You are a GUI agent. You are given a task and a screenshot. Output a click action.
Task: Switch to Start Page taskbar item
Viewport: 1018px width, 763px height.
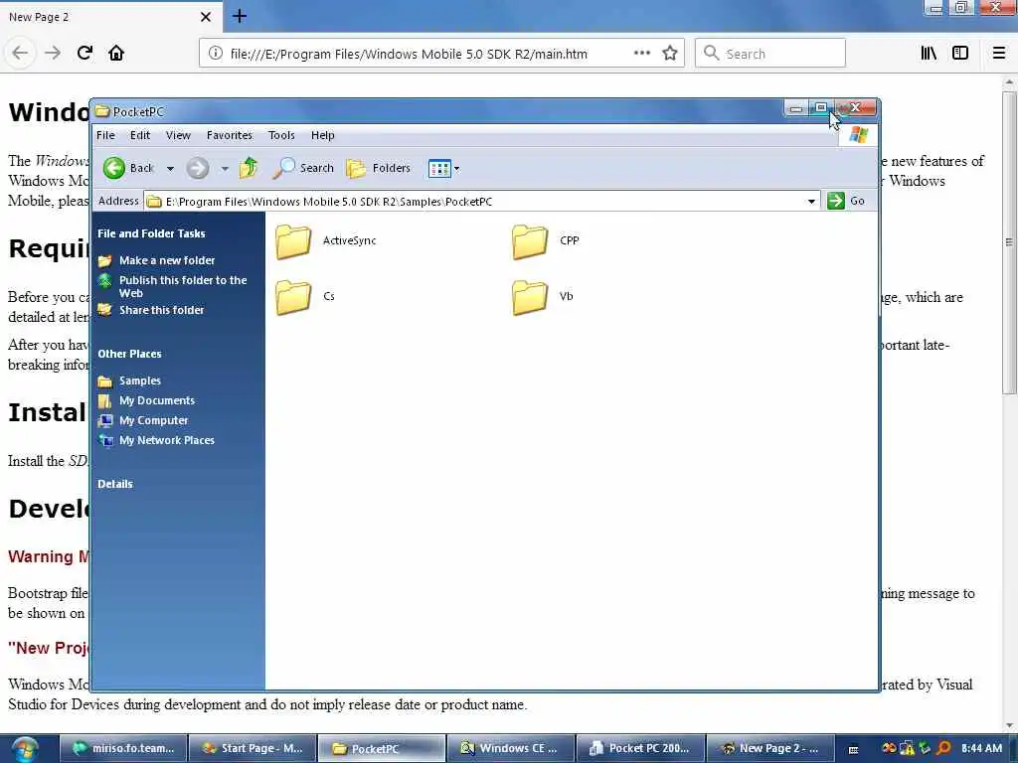pyautogui.click(x=254, y=748)
